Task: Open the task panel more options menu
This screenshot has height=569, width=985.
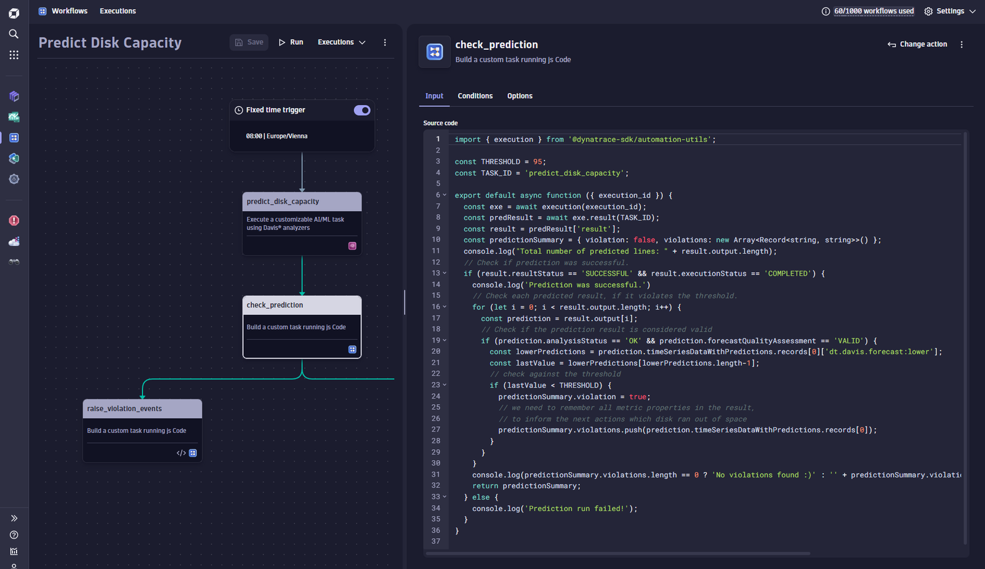Action: pyautogui.click(x=962, y=44)
